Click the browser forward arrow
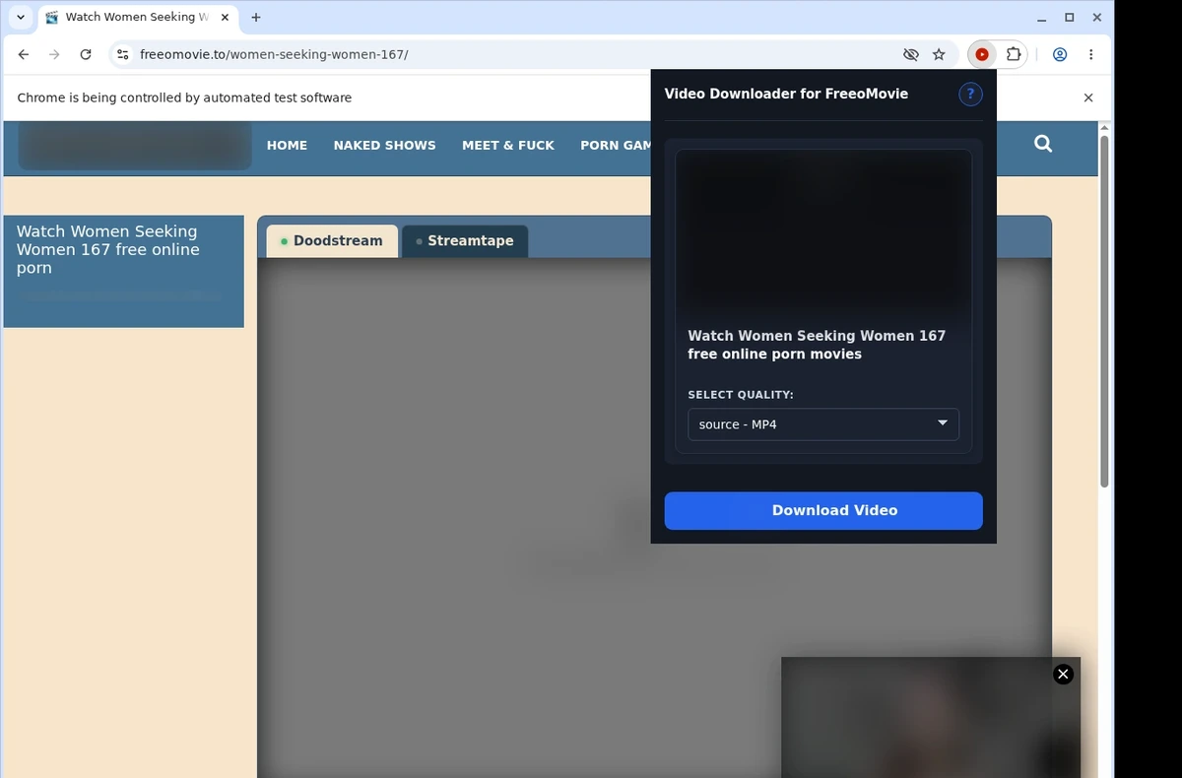The width and height of the screenshot is (1182, 778). click(x=54, y=55)
